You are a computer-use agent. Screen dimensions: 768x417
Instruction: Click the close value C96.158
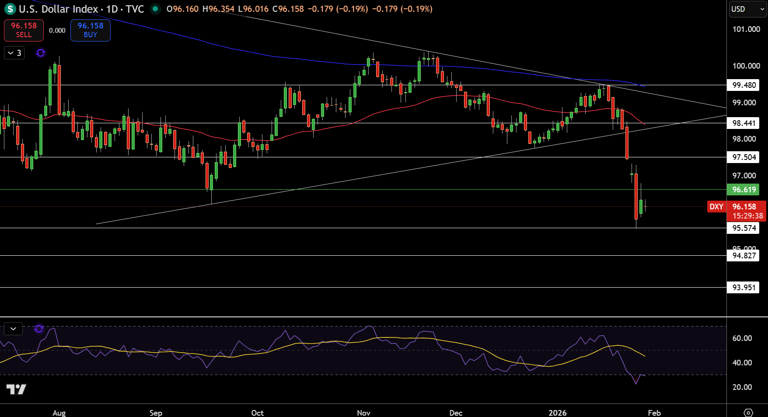click(288, 9)
